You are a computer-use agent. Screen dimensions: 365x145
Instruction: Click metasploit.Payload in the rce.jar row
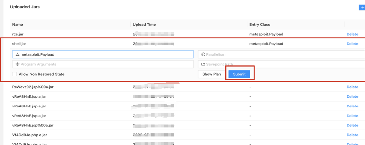coord(266,34)
